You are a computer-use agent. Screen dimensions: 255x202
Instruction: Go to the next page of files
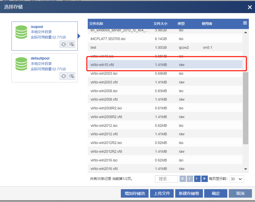pos(197,179)
